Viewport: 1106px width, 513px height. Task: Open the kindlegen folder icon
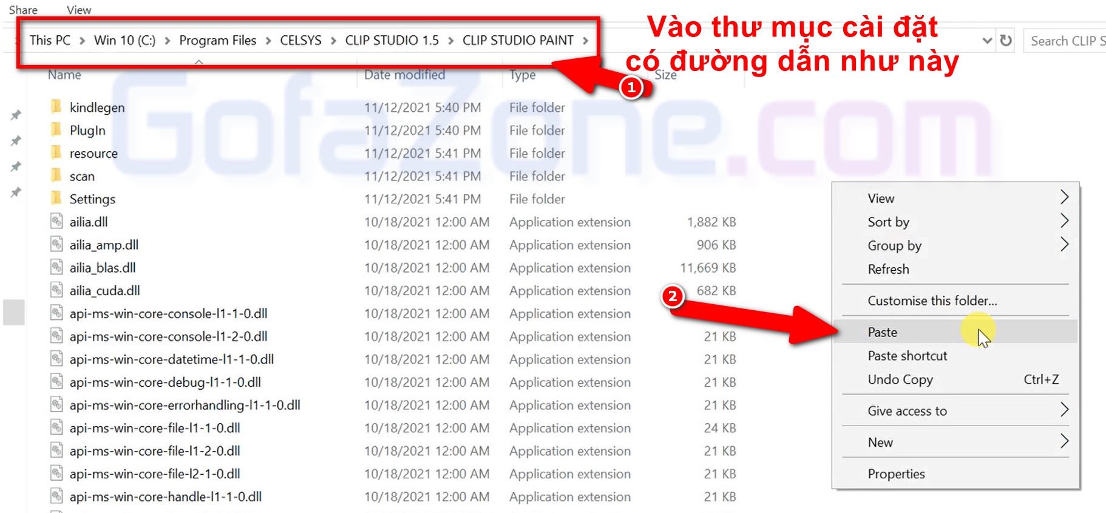(56, 107)
